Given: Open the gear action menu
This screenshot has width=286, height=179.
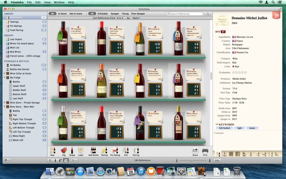Looking at the screenshot, I should tap(7, 160).
